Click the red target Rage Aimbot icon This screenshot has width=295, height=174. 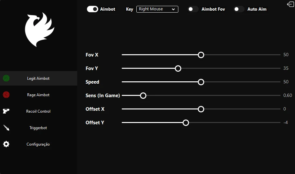6,95
